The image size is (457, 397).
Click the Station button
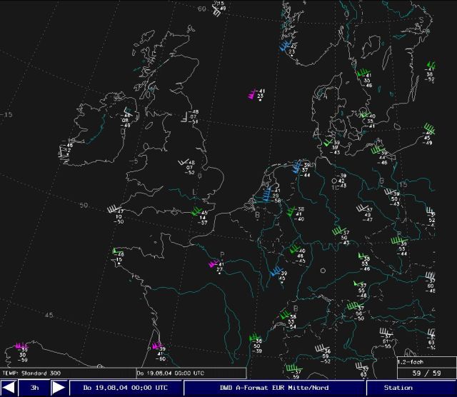(398, 388)
